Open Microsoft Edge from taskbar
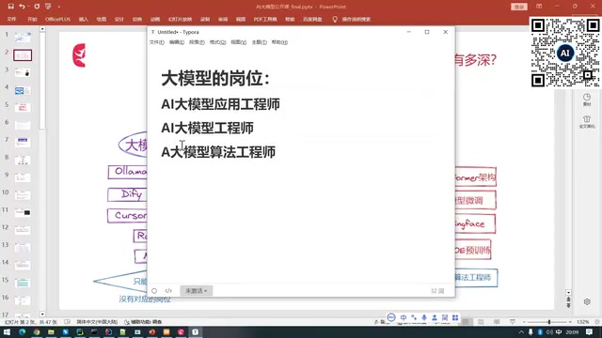 (x=22, y=331)
